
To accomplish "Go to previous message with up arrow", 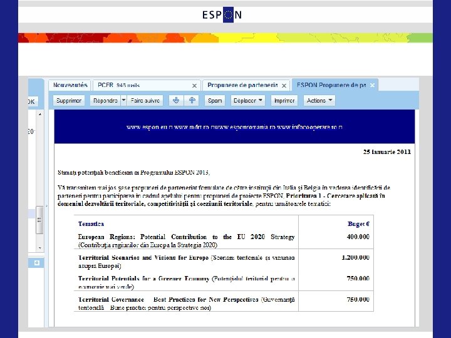I will [x=192, y=101].
